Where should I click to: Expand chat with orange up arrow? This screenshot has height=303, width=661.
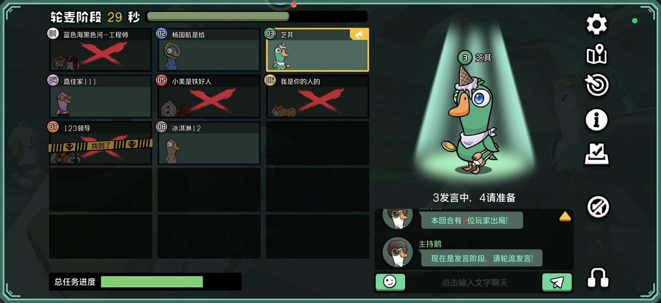point(565,217)
